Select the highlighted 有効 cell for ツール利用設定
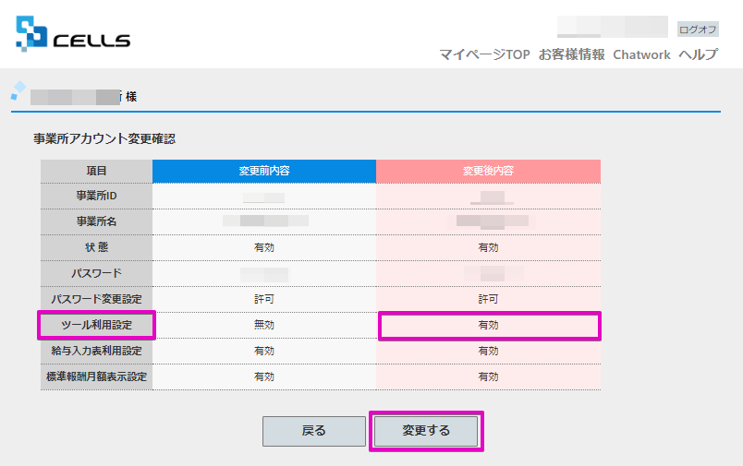The image size is (743, 466). pos(488,326)
